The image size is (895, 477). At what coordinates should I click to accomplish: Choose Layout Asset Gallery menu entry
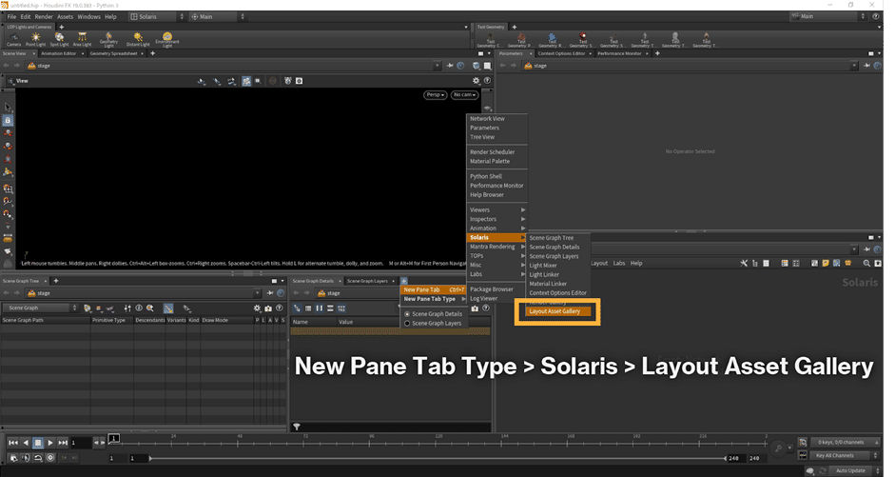click(x=556, y=311)
